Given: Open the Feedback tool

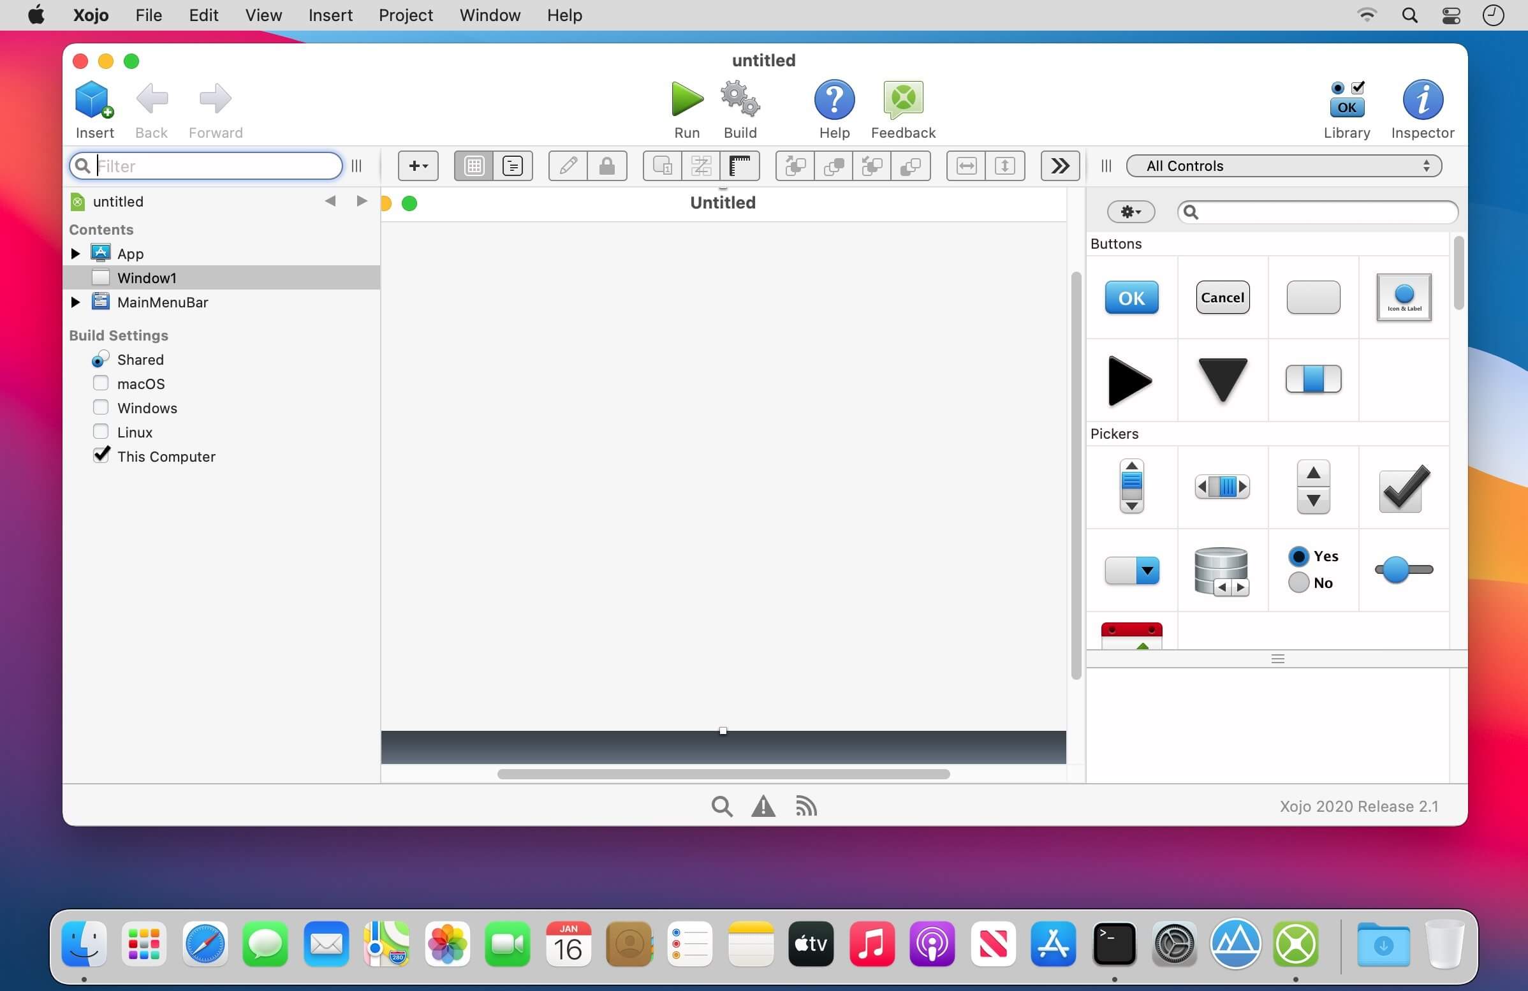Looking at the screenshot, I should pos(902,99).
